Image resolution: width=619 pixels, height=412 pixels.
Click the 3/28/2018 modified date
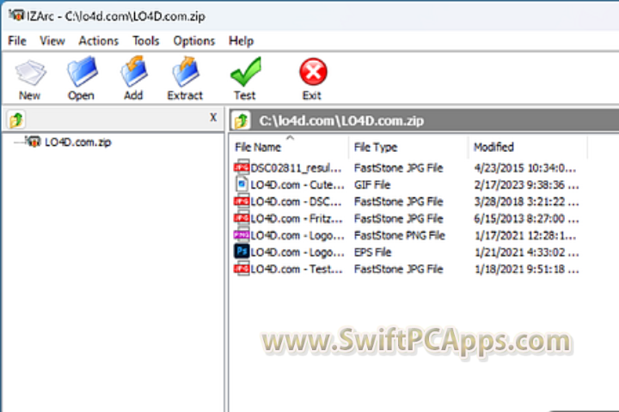(x=526, y=202)
